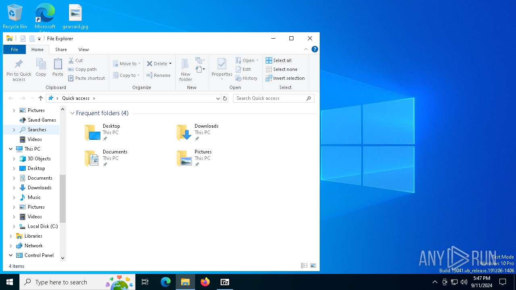Click the Windows Start button
This screenshot has width=516, height=290.
(10, 282)
